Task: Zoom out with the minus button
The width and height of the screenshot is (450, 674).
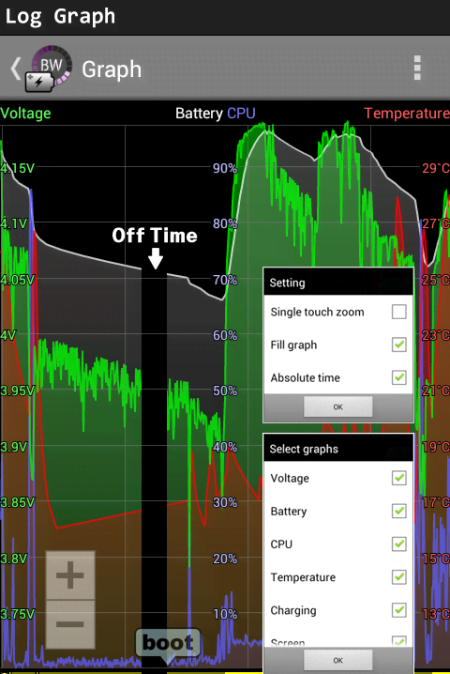Action: point(70,624)
